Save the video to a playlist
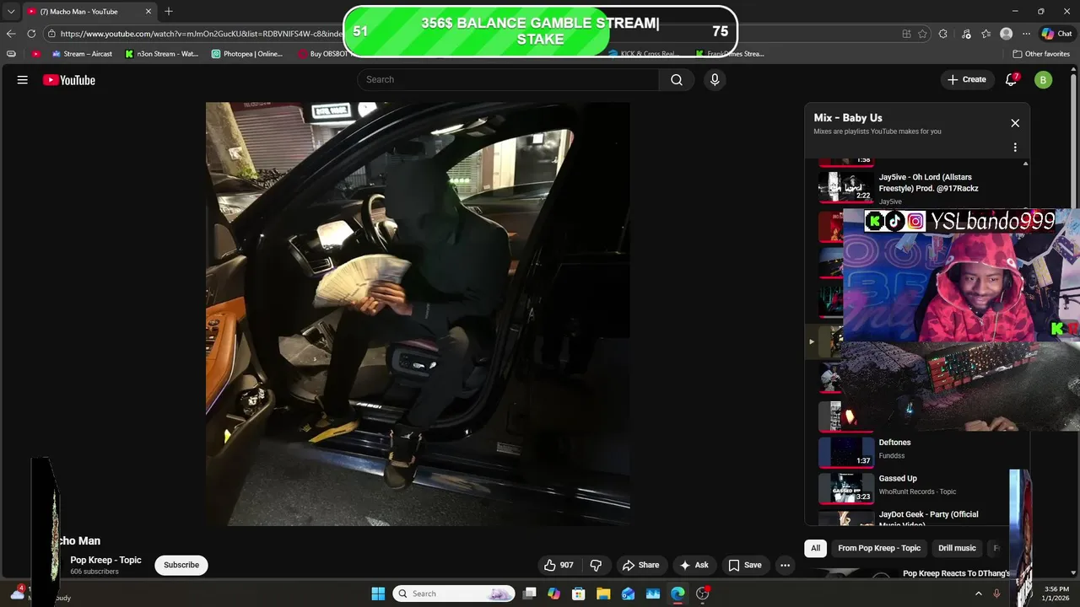 745,565
